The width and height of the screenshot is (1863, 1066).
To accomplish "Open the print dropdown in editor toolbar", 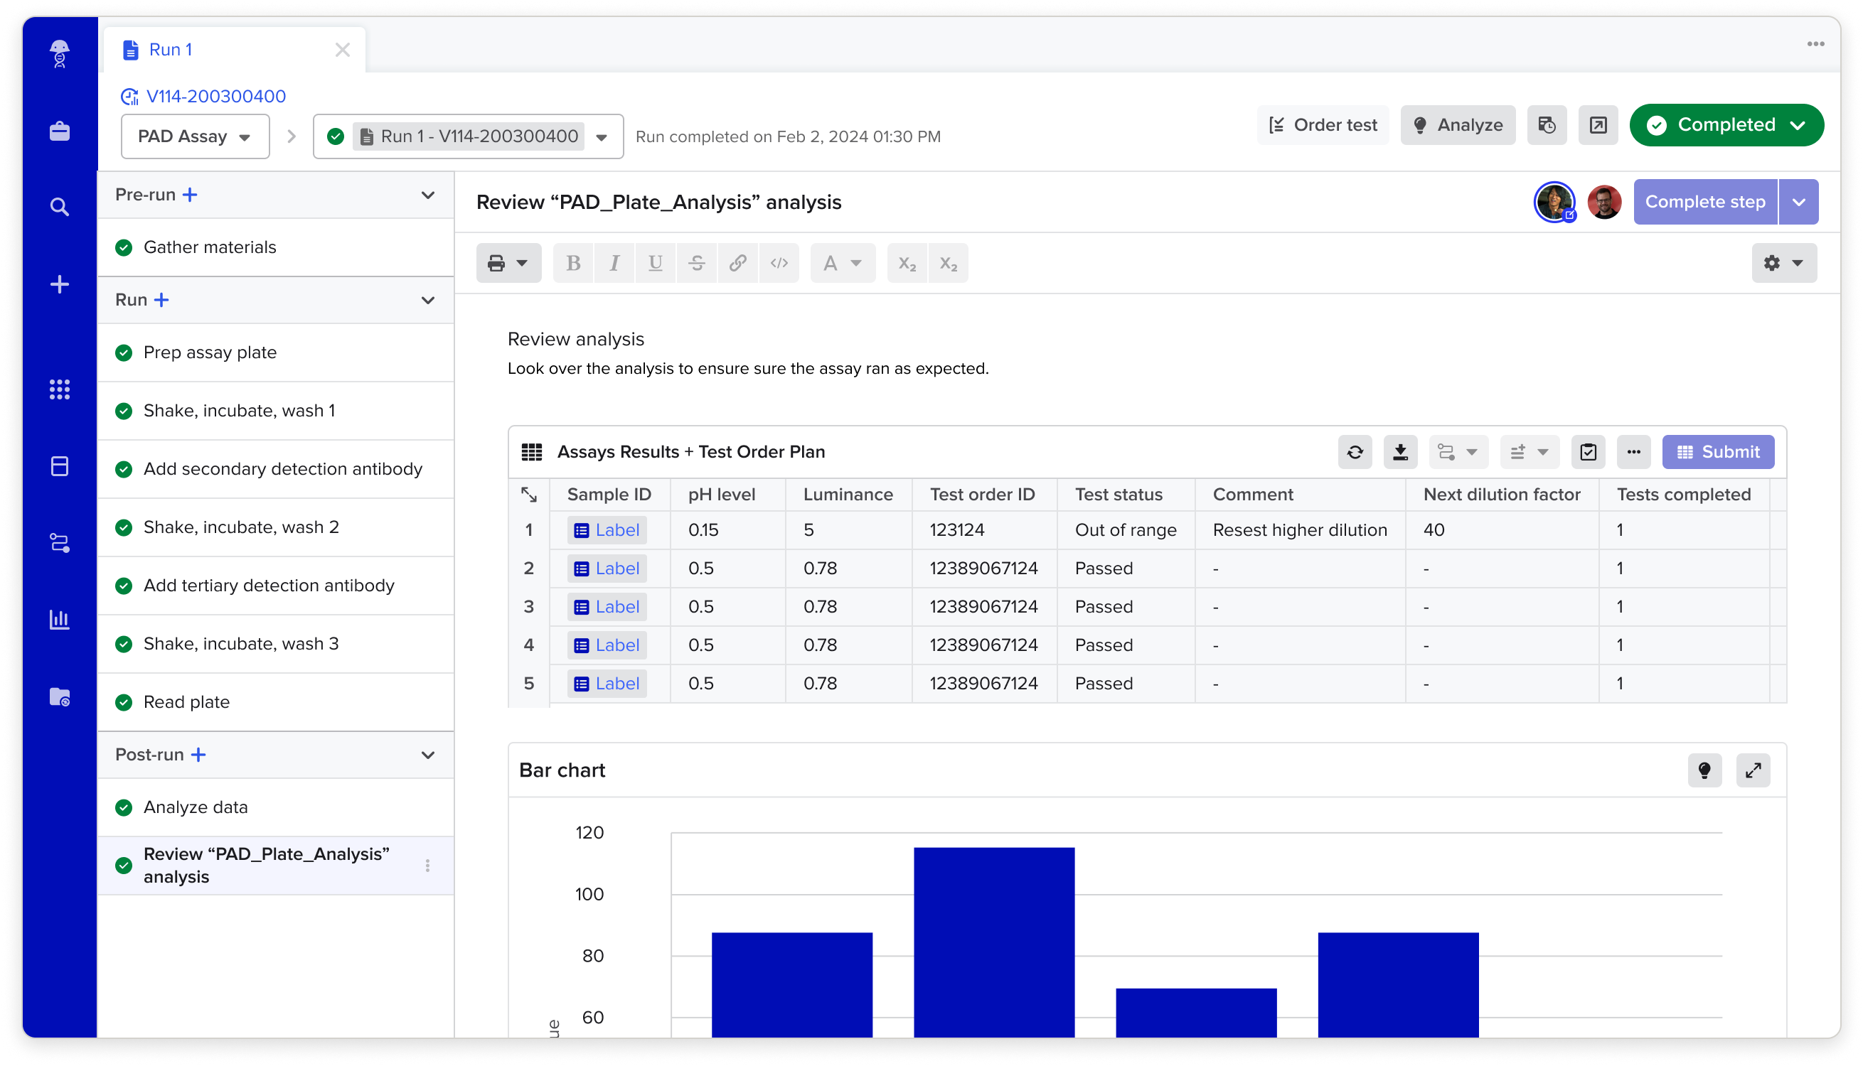I will [508, 263].
